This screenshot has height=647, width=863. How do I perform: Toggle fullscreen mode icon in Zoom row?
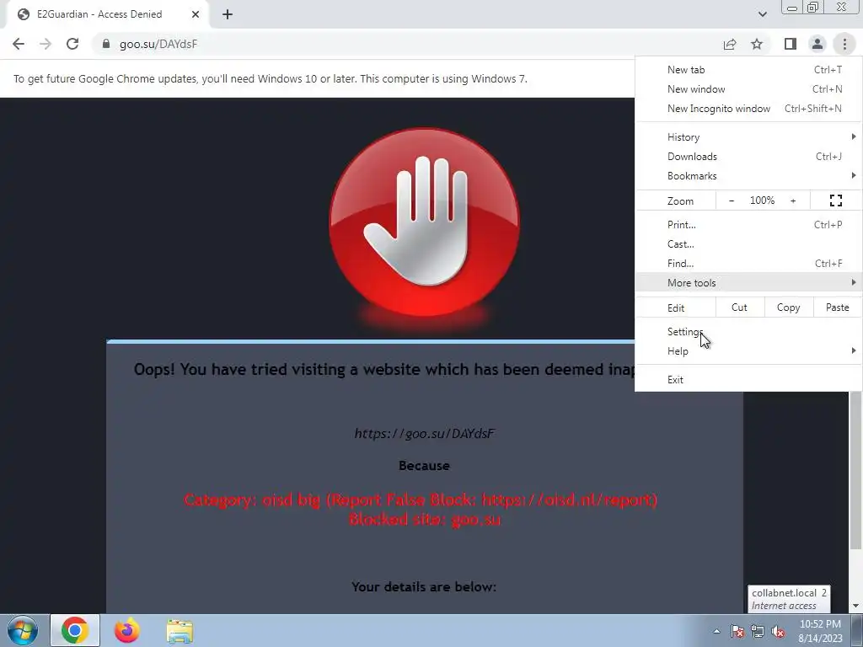pyautogui.click(x=835, y=201)
